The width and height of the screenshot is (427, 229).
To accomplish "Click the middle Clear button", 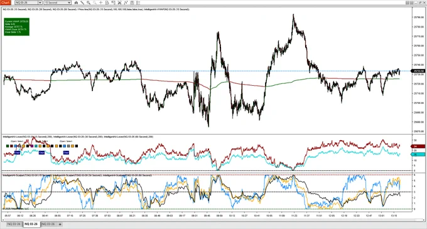I will coord(41,153).
